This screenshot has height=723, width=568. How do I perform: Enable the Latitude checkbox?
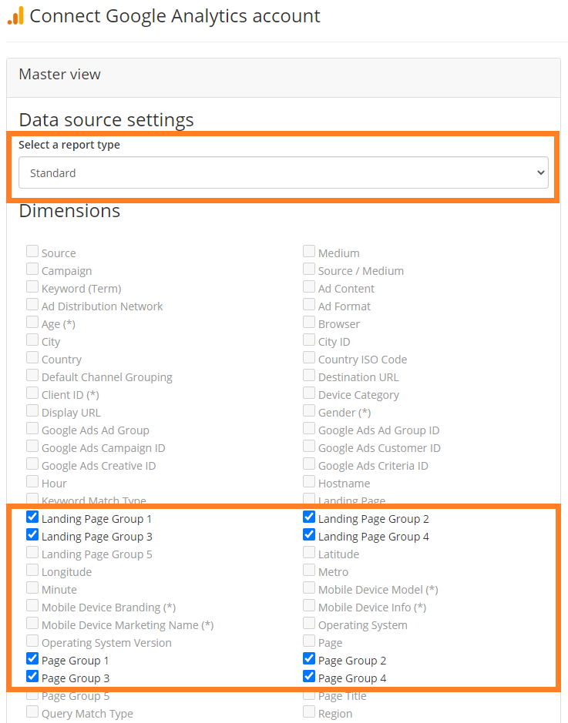[309, 552]
